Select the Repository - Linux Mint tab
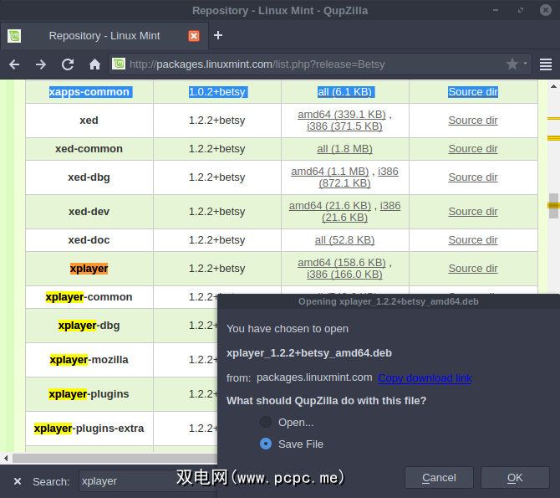The width and height of the screenshot is (560, 498). click(x=104, y=36)
